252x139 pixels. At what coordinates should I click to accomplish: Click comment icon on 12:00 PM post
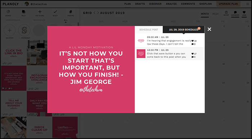193,57
